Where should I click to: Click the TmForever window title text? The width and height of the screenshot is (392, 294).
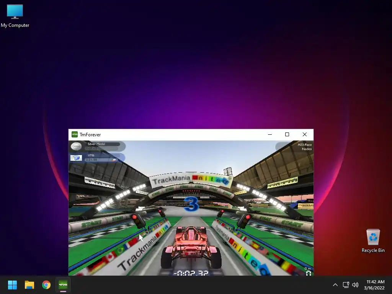tap(90, 134)
